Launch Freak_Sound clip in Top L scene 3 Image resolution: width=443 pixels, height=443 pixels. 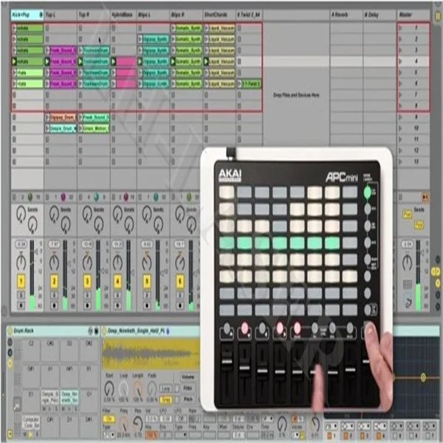click(x=47, y=50)
